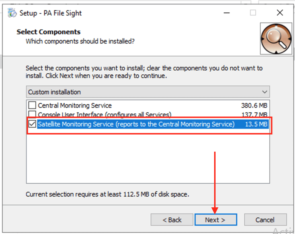
Task: Close the Setup dialog with the X
Action: tap(280, 13)
